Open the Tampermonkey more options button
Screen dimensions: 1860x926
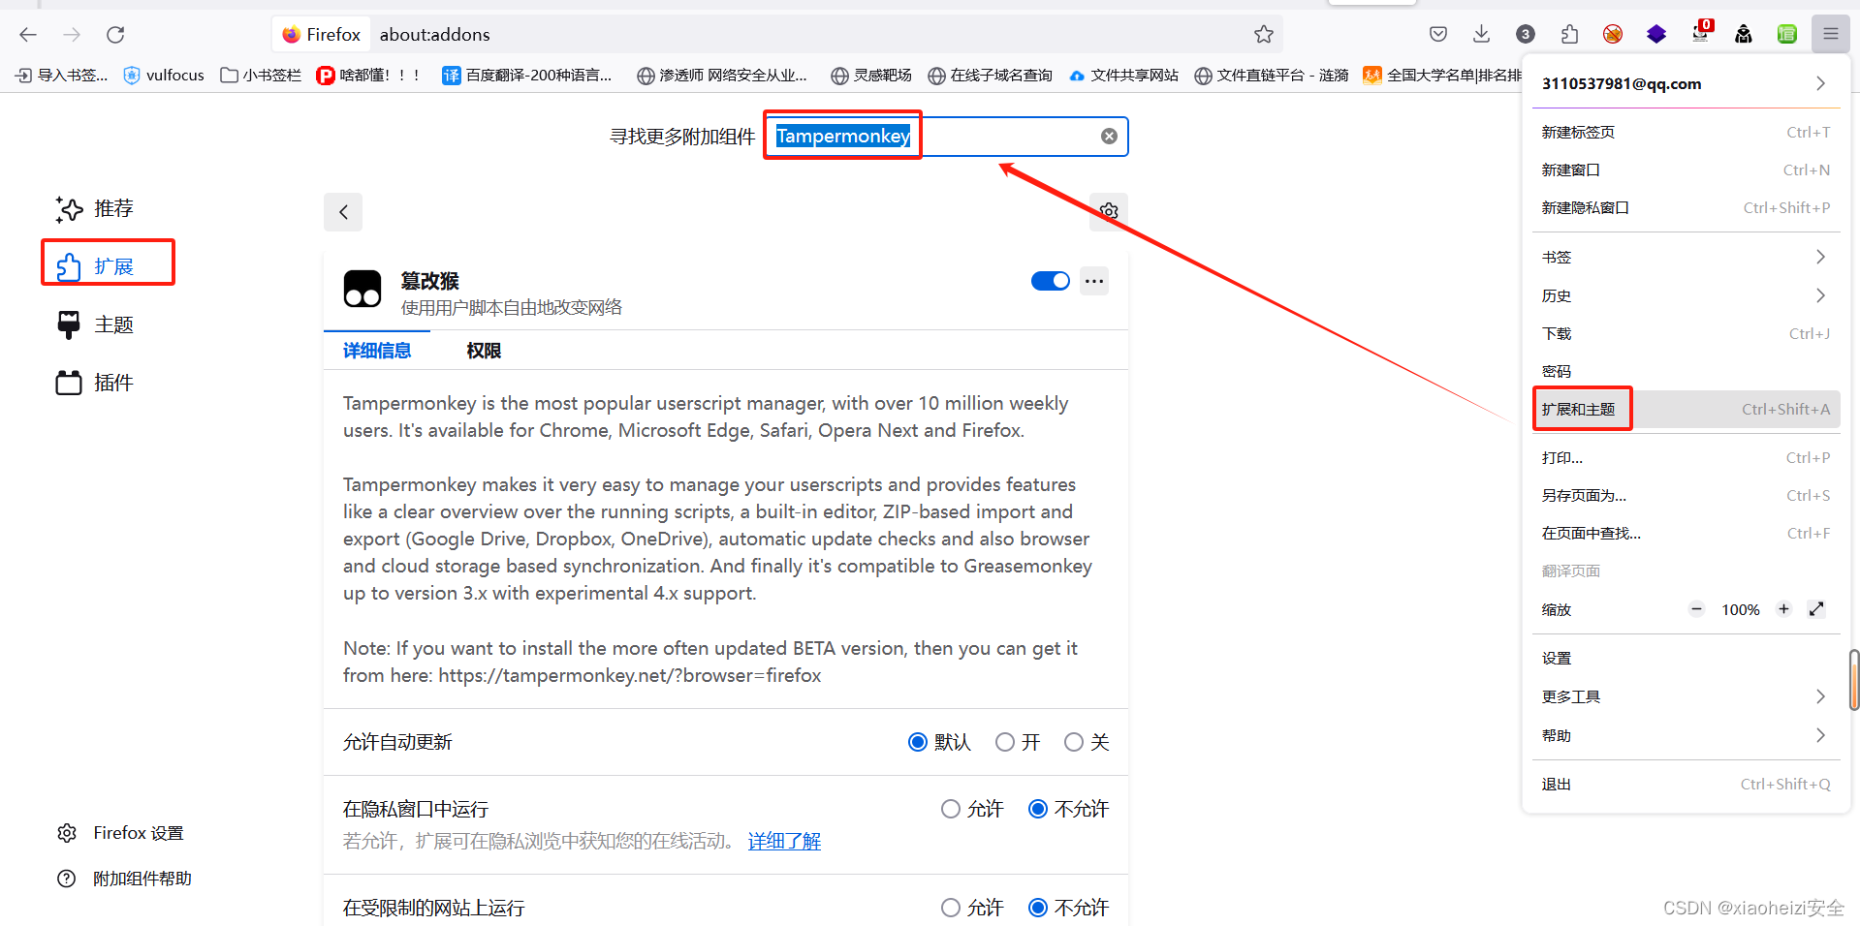1094,281
